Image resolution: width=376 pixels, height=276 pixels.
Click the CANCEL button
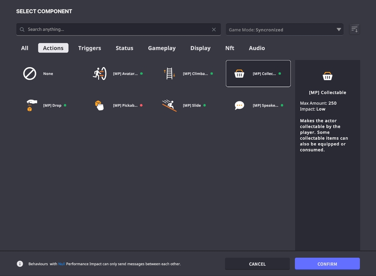click(x=257, y=264)
